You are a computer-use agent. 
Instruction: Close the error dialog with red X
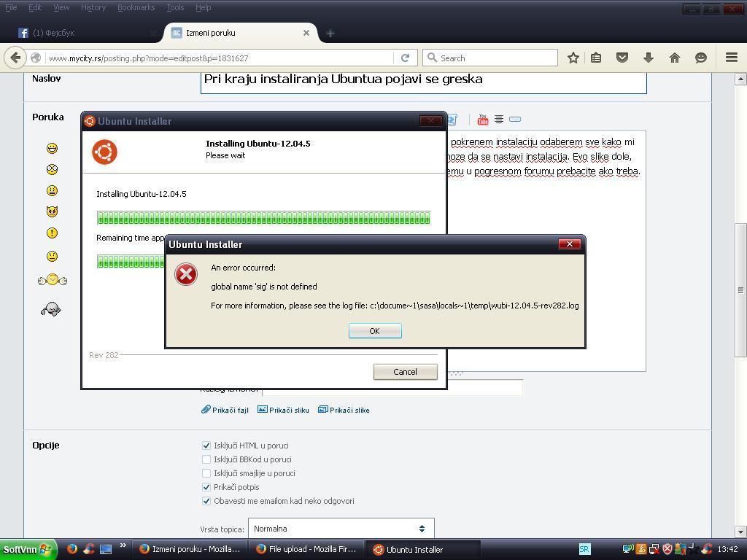pos(569,244)
